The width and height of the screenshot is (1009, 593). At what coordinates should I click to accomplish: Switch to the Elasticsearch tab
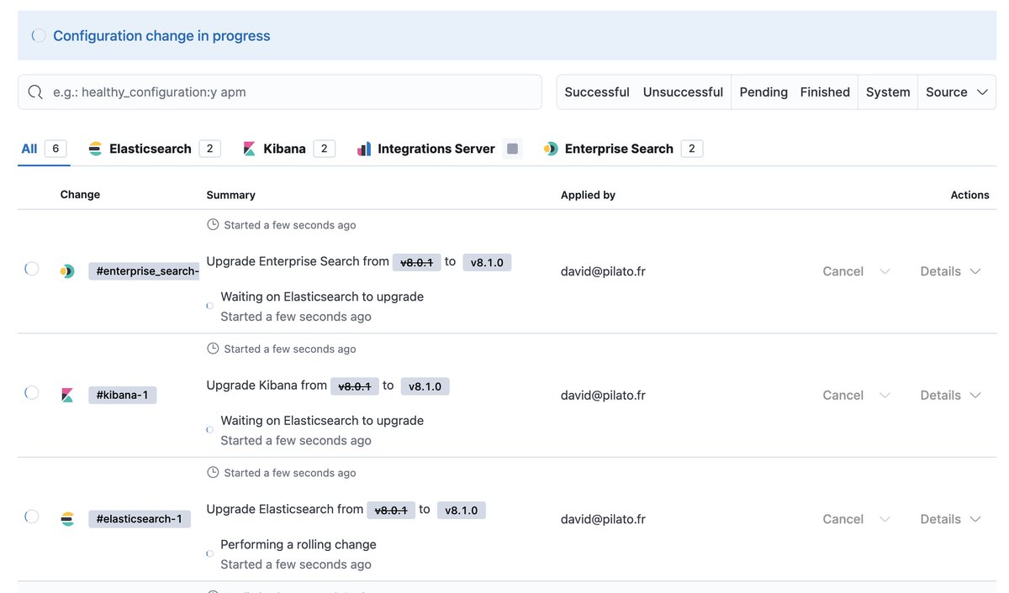[155, 149]
